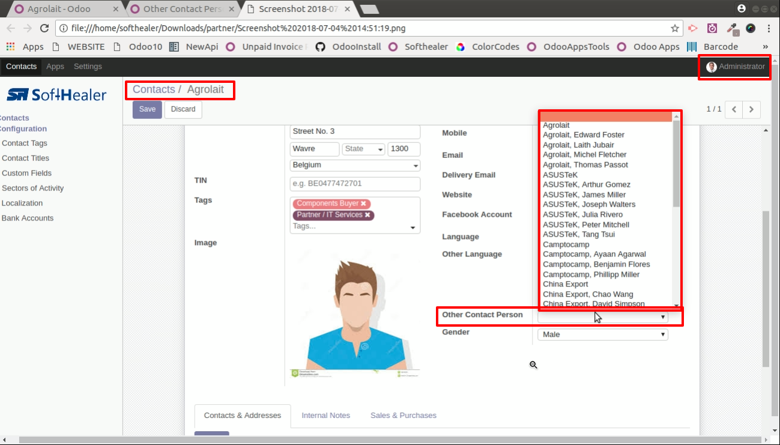
Task: Reload the page with the refresh icon
Action: [44, 28]
